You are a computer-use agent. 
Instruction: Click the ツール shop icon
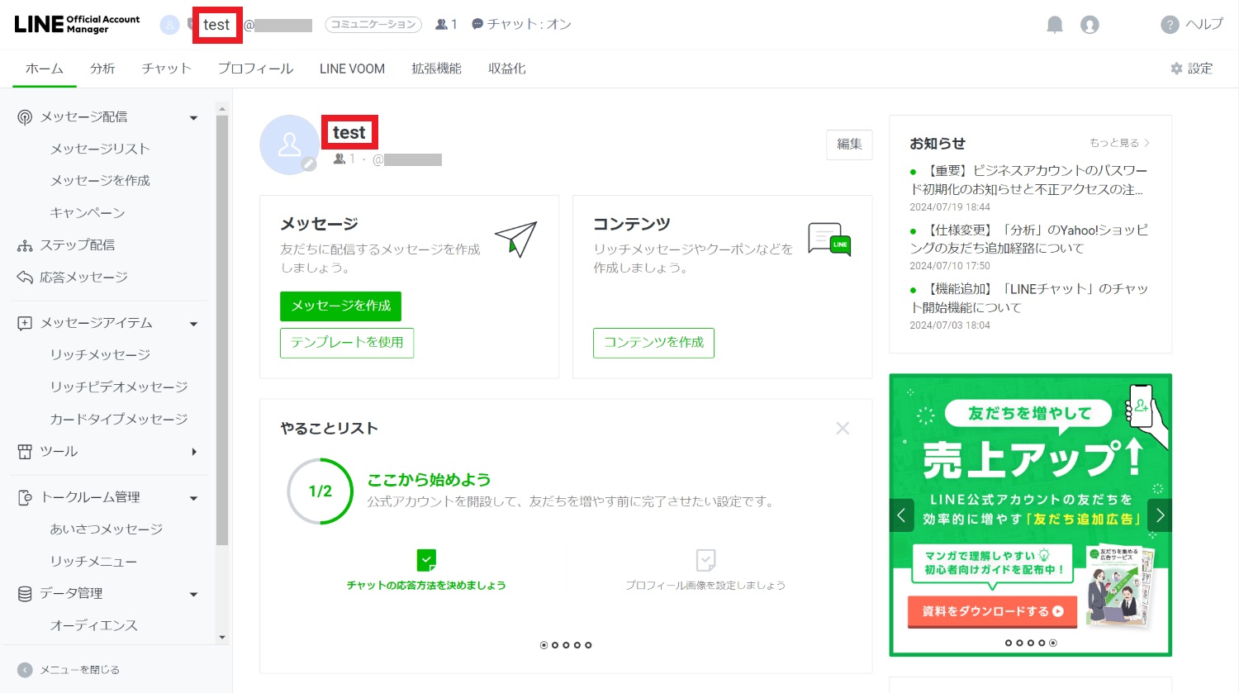point(25,452)
